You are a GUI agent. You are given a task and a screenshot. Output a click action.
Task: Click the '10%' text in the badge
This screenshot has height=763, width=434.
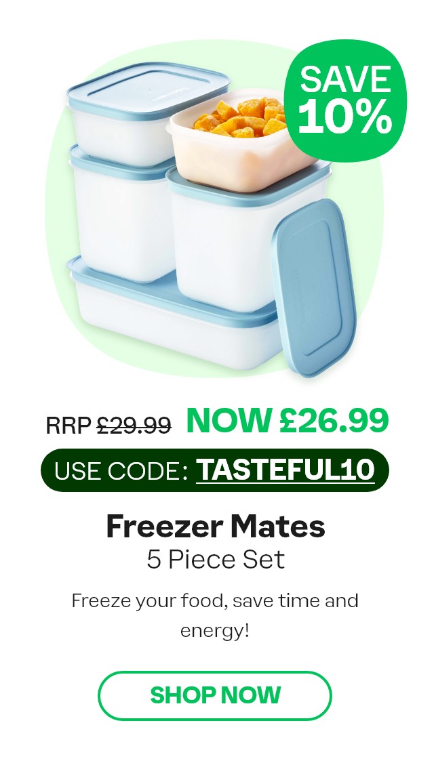click(345, 117)
